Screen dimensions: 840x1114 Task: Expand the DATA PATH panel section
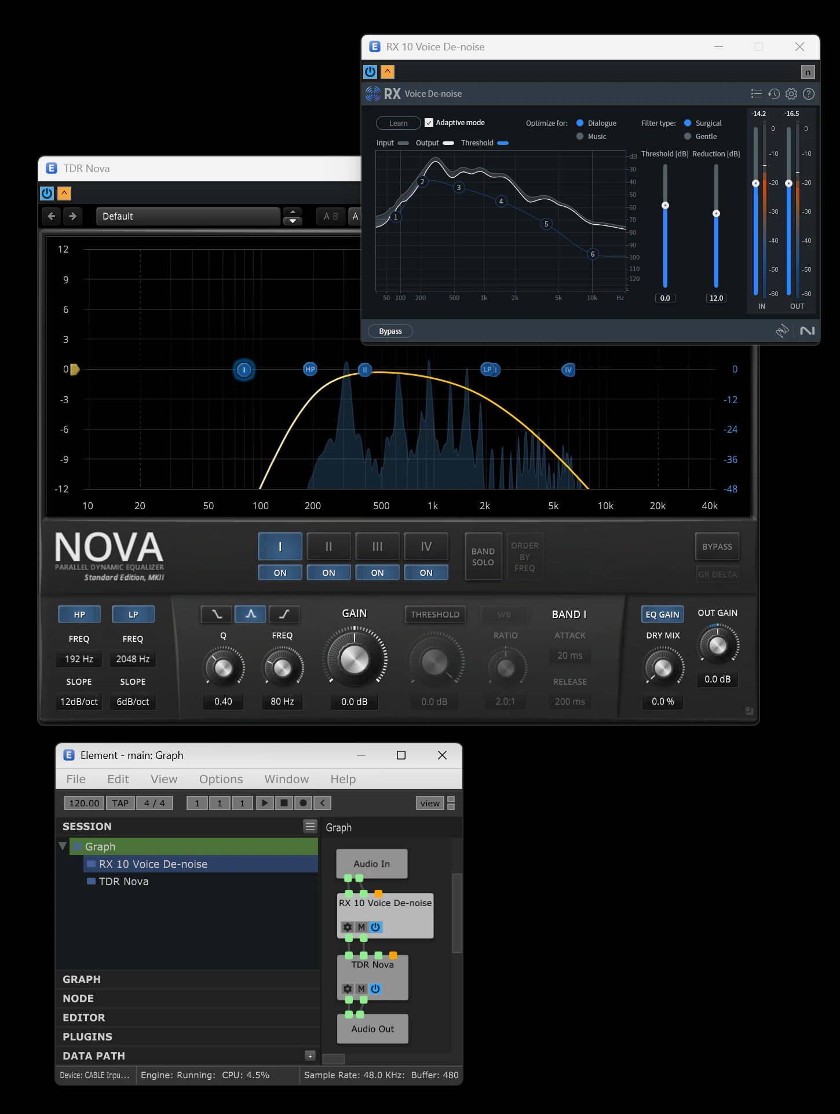(x=187, y=1056)
